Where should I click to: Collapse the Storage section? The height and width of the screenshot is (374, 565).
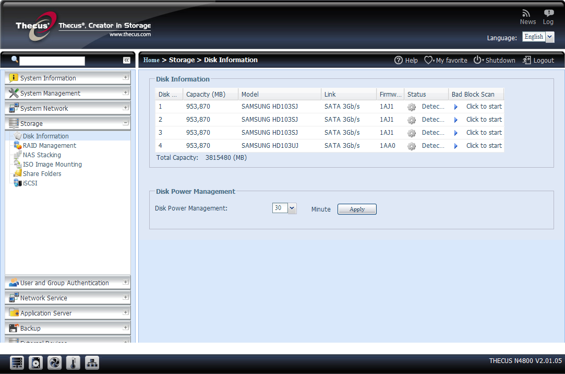(125, 123)
